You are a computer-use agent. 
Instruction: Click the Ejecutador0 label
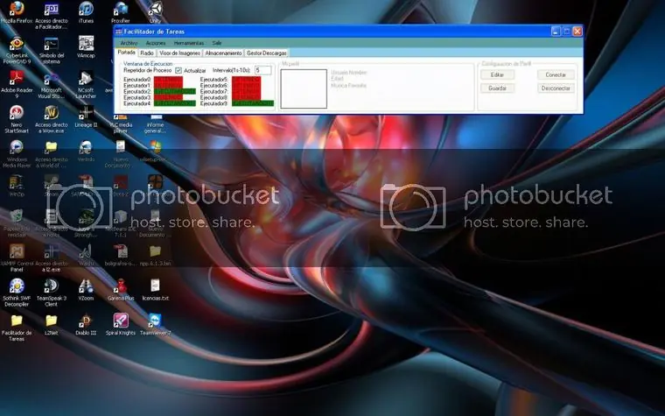pyautogui.click(x=137, y=80)
